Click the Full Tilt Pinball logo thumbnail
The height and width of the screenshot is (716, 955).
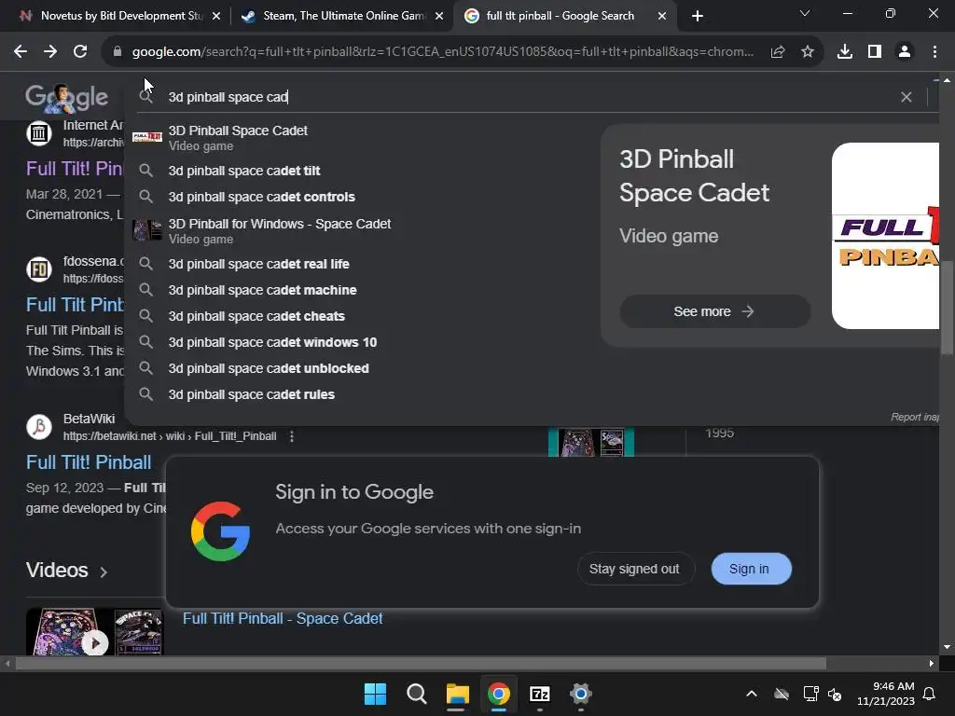886,236
